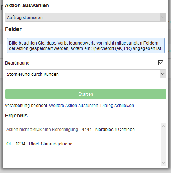
Task: Click the scroll-up arrow in the Ergebnis list
Action: tap(163, 126)
